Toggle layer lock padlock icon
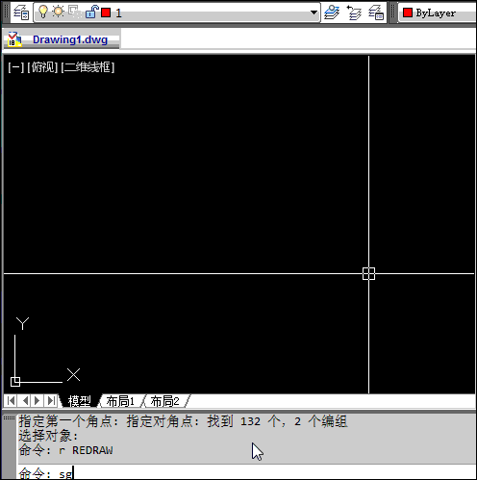Screen dimensions: 477x480 [x=91, y=12]
